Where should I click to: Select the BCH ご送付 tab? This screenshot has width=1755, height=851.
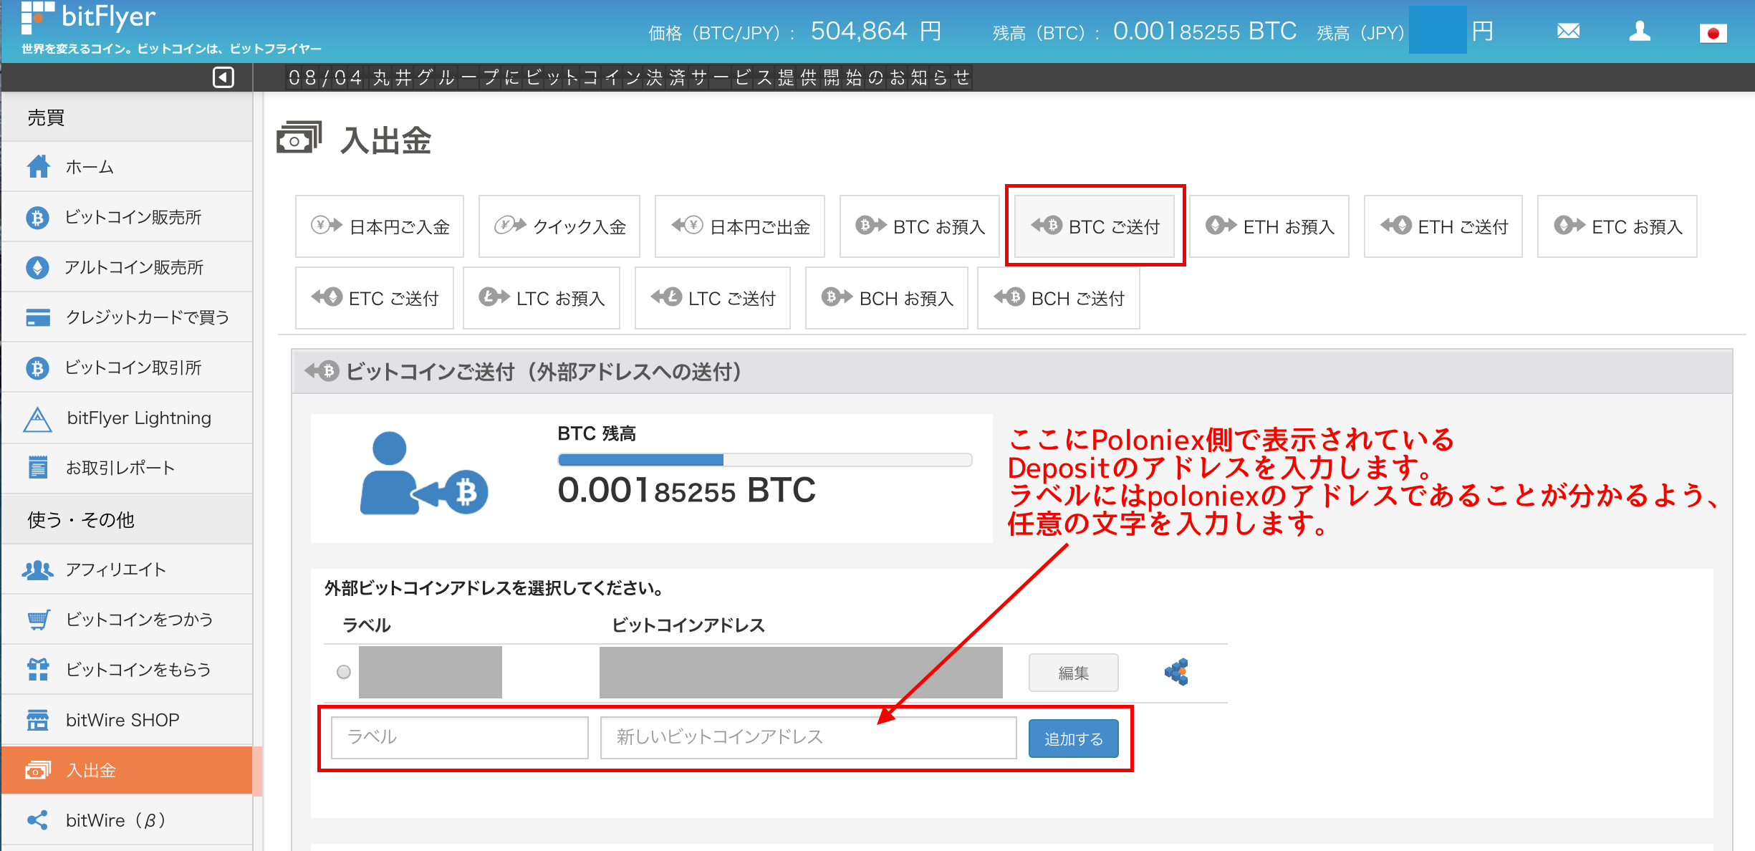1059,298
